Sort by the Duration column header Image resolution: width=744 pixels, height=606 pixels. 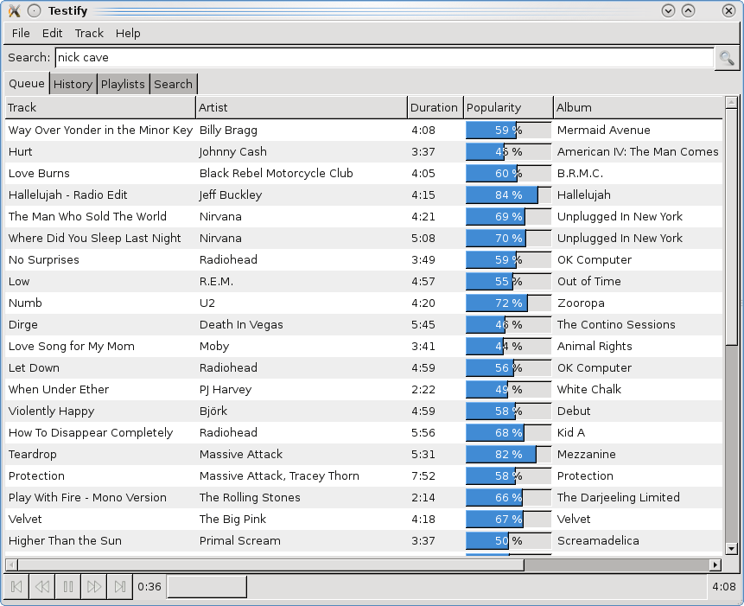434,107
